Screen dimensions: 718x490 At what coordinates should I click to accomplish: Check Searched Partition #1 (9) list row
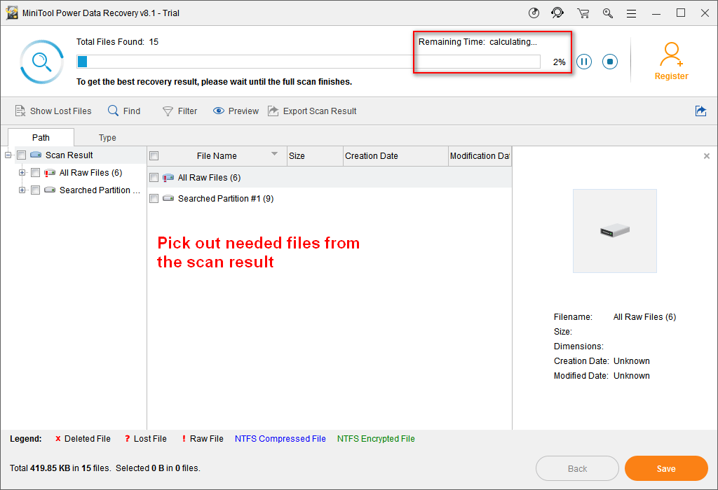click(x=154, y=198)
